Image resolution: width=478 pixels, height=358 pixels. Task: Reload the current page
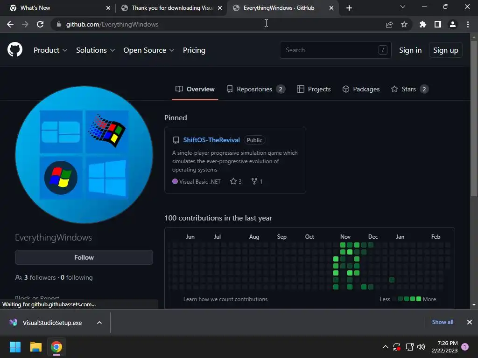(40, 24)
